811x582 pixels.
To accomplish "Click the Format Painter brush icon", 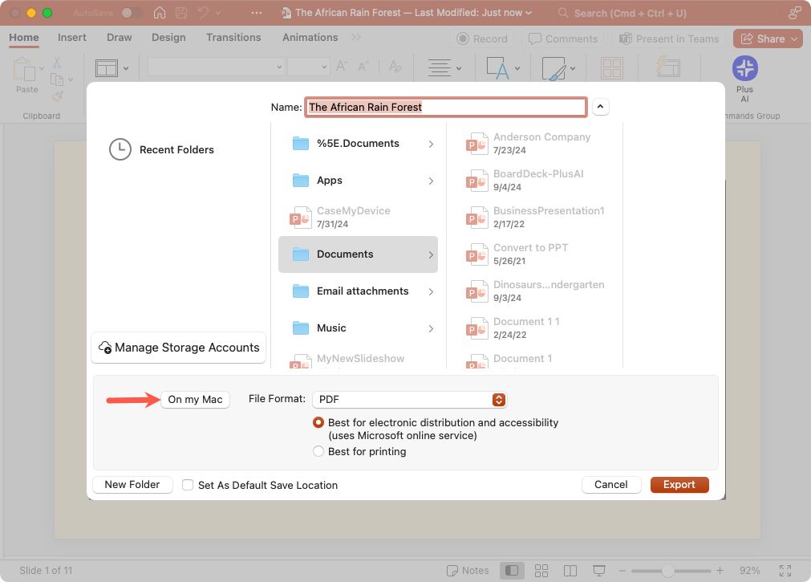I will click(x=57, y=96).
